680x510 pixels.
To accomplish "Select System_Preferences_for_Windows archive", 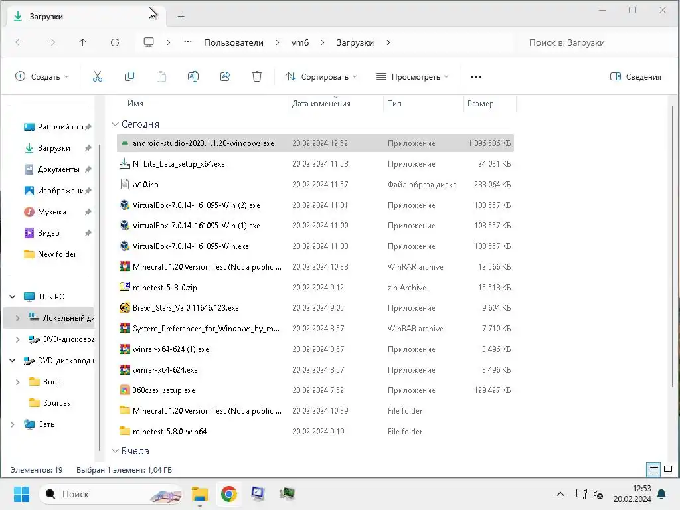I will pos(315,328).
